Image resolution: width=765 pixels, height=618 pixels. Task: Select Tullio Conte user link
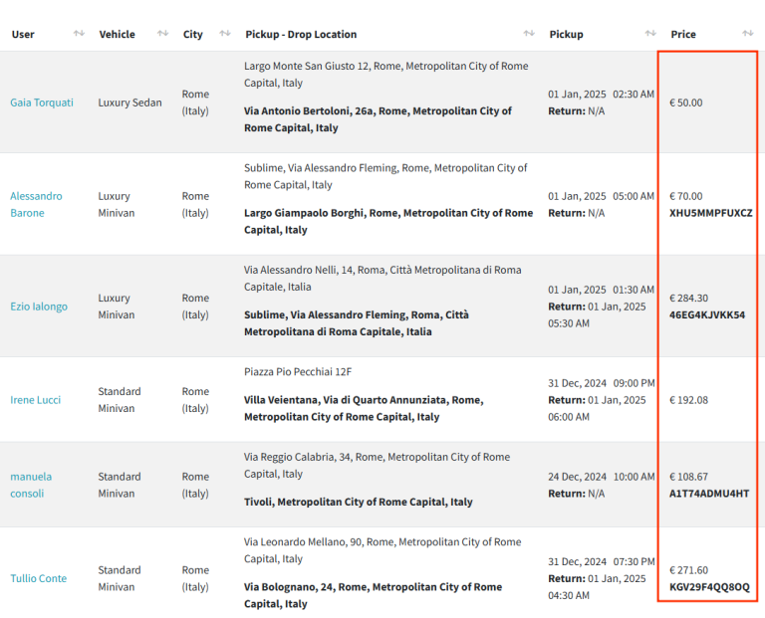point(39,578)
